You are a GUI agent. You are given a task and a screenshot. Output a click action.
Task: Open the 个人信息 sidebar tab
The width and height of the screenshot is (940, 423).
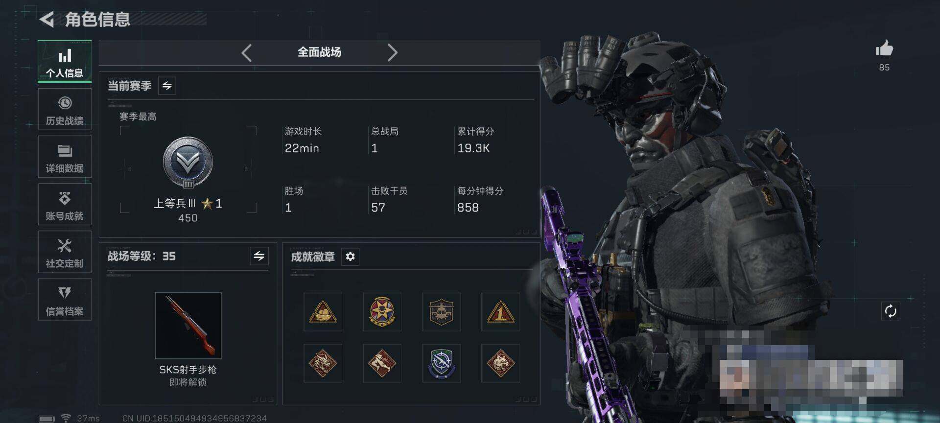(65, 62)
